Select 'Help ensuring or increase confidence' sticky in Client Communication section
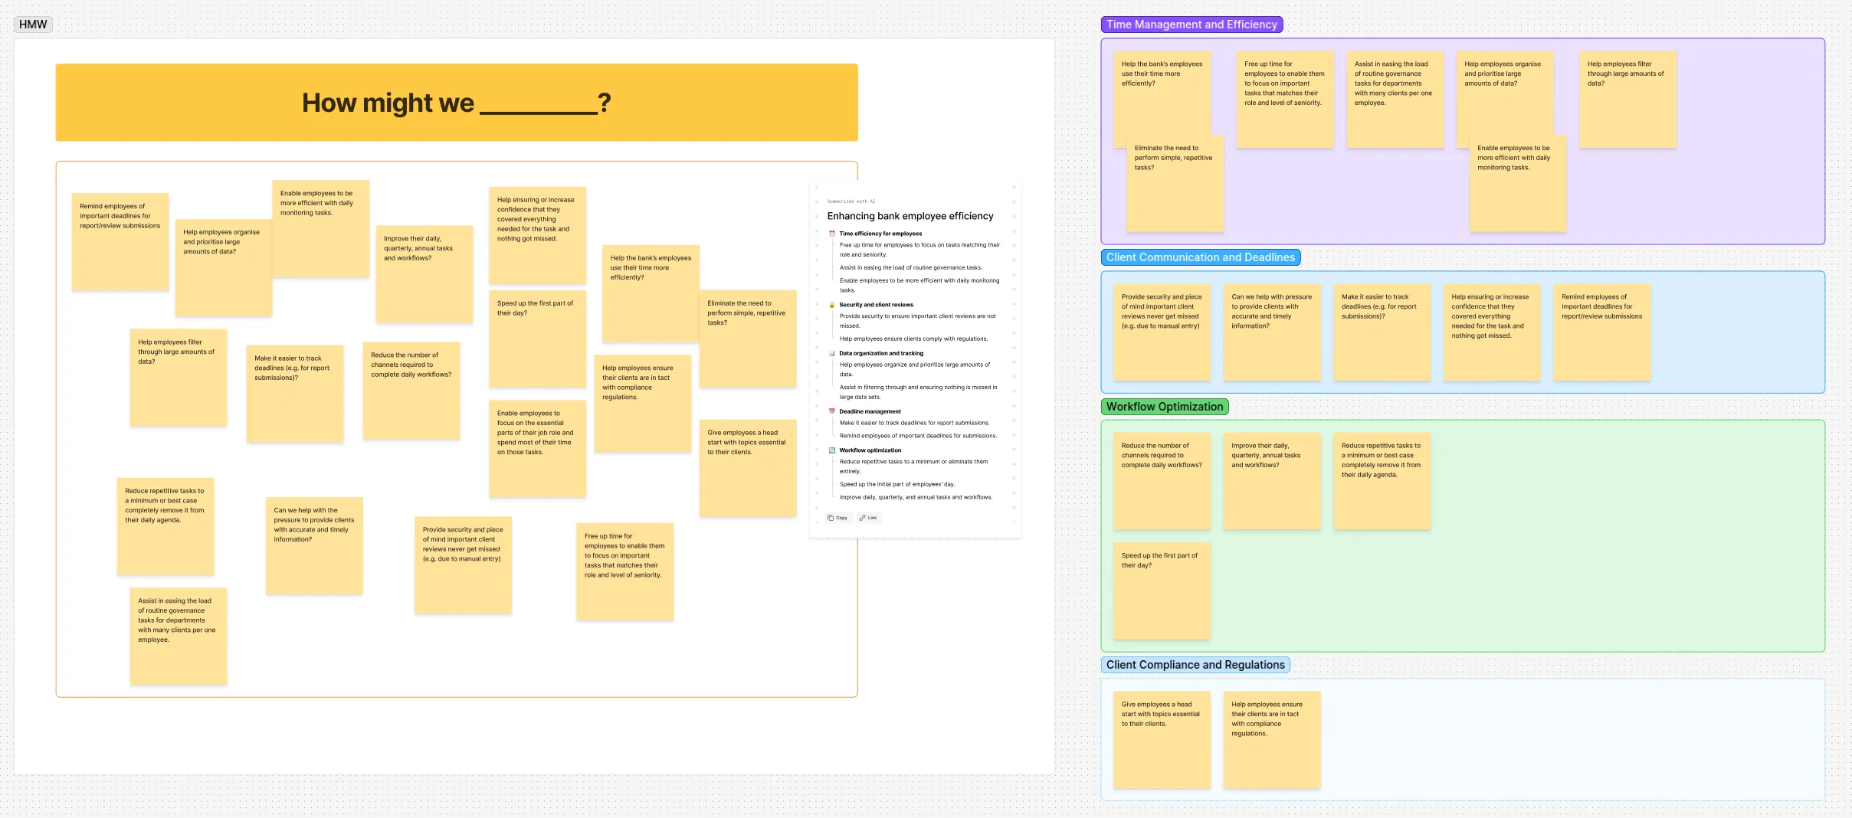 click(x=1492, y=332)
